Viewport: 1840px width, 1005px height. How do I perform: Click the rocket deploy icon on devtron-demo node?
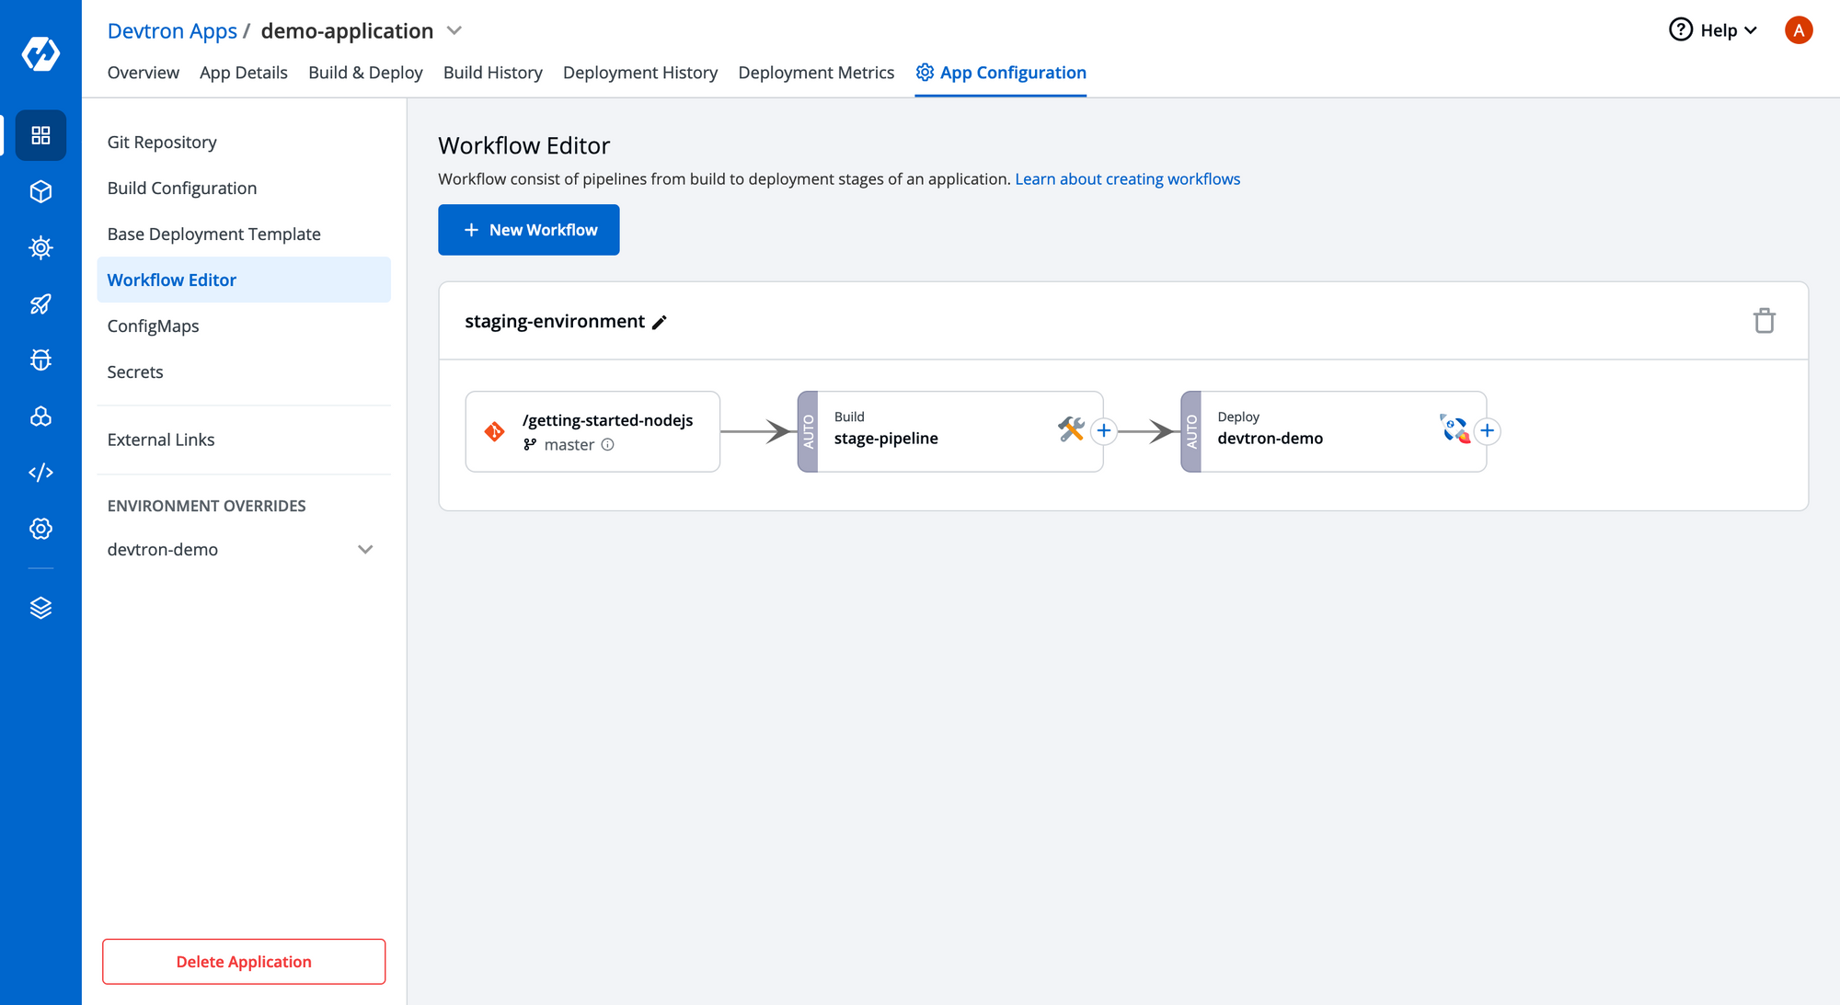(1455, 428)
